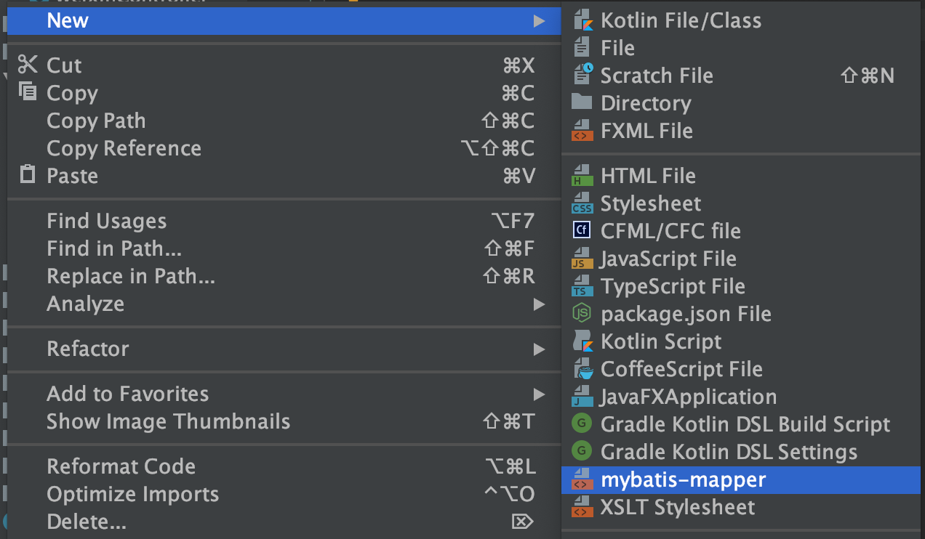Viewport: 925px width, 539px height.
Task: Choose Find Usages from context menu
Action: click(x=106, y=221)
